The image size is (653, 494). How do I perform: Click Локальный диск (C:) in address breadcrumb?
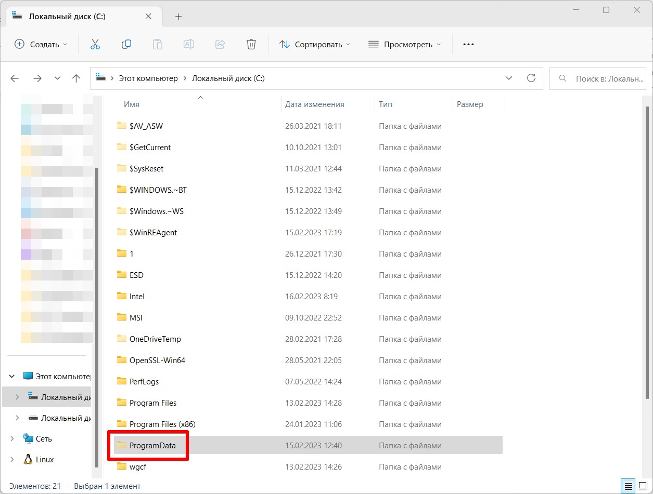point(228,78)
